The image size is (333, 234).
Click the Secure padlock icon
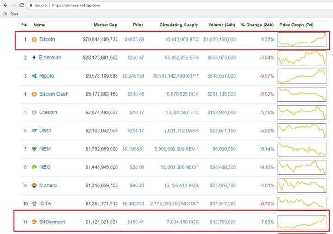point(31,5)
